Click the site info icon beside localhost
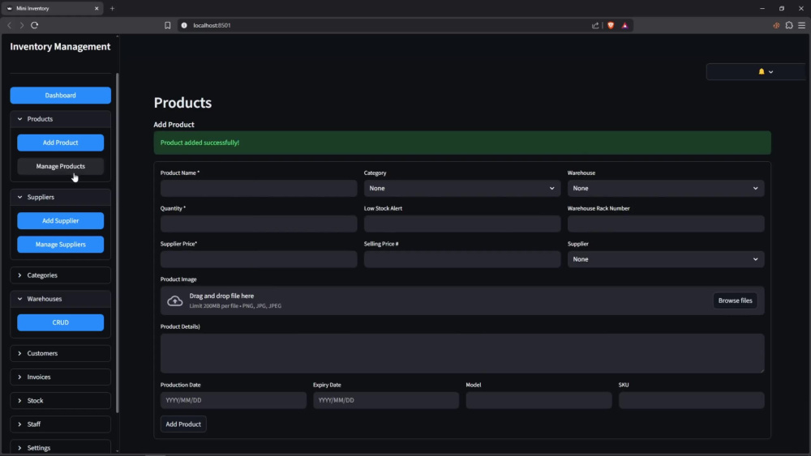 click(x=184, y=25)
